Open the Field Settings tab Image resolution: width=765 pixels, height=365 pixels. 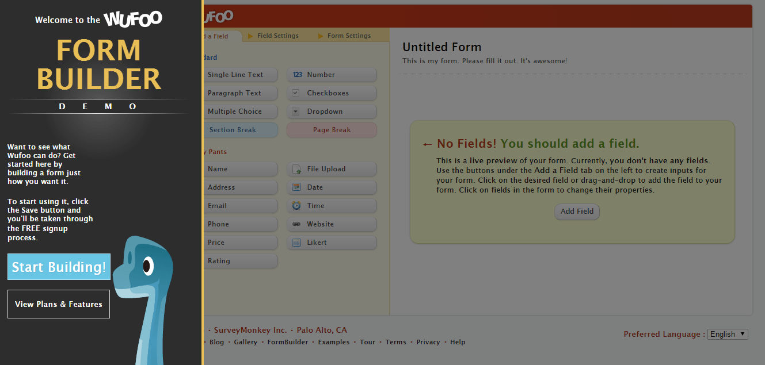tap(277, 36)
